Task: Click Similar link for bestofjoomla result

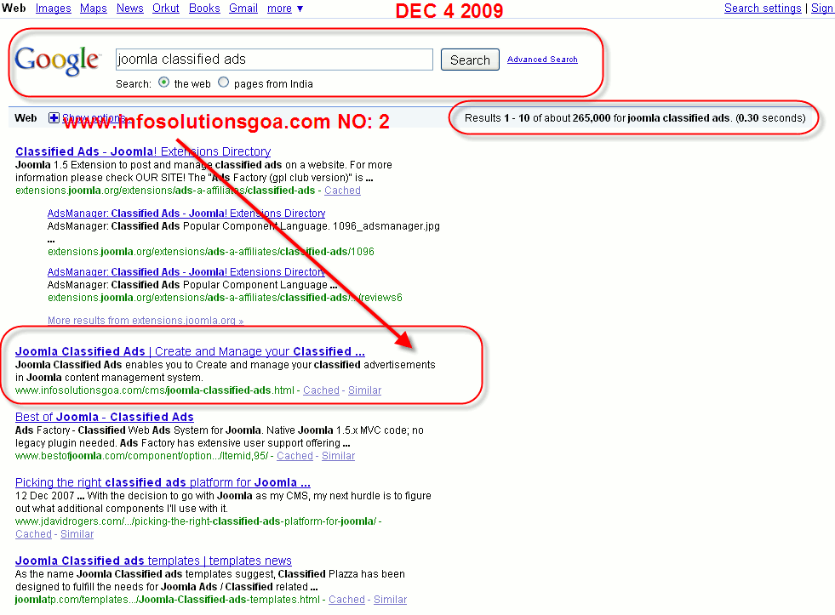Action: pyautogui.click(x=338, y=456)
